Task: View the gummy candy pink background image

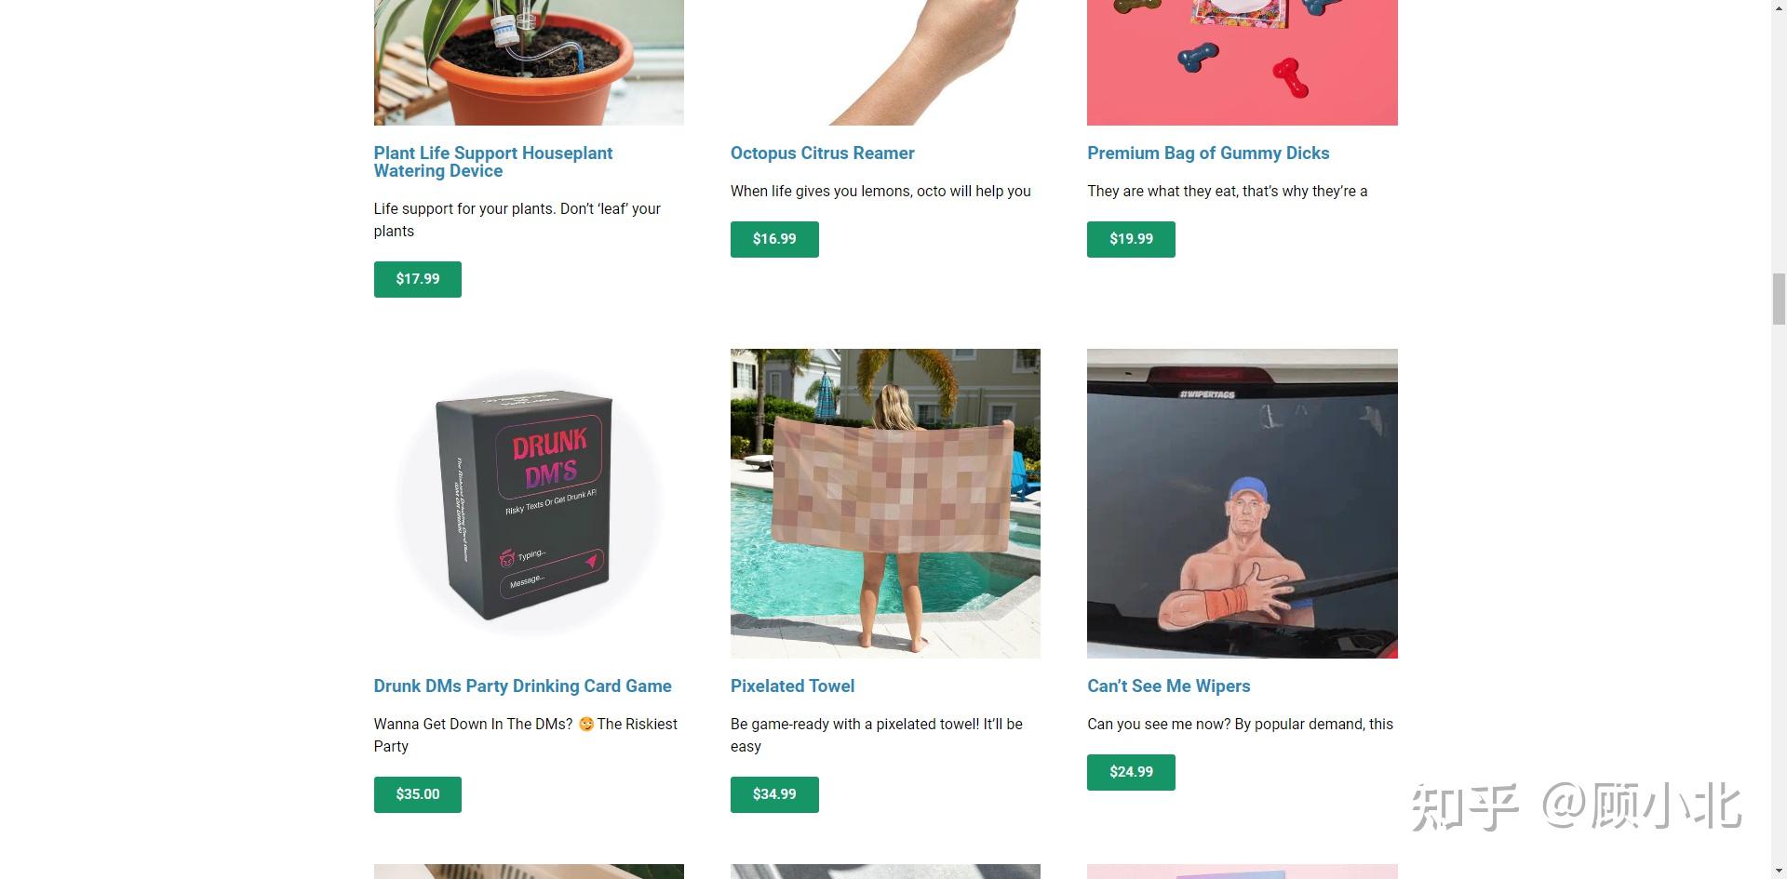Action: click(x=1243, y=62)
